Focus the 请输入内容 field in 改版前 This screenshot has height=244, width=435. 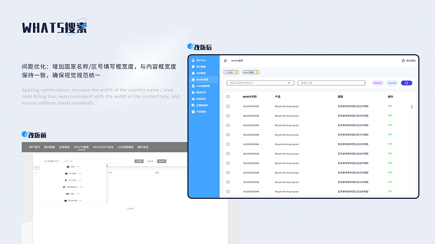94,161
